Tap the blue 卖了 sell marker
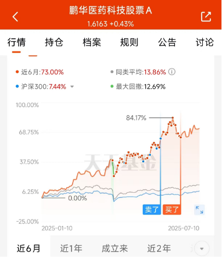The height and width of the screenshot is (266, 222). (151, 209)
